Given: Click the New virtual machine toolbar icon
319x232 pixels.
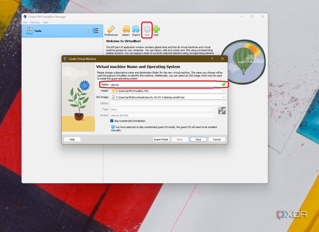Looking at the screenshot, I should click(x=147, y=30).
